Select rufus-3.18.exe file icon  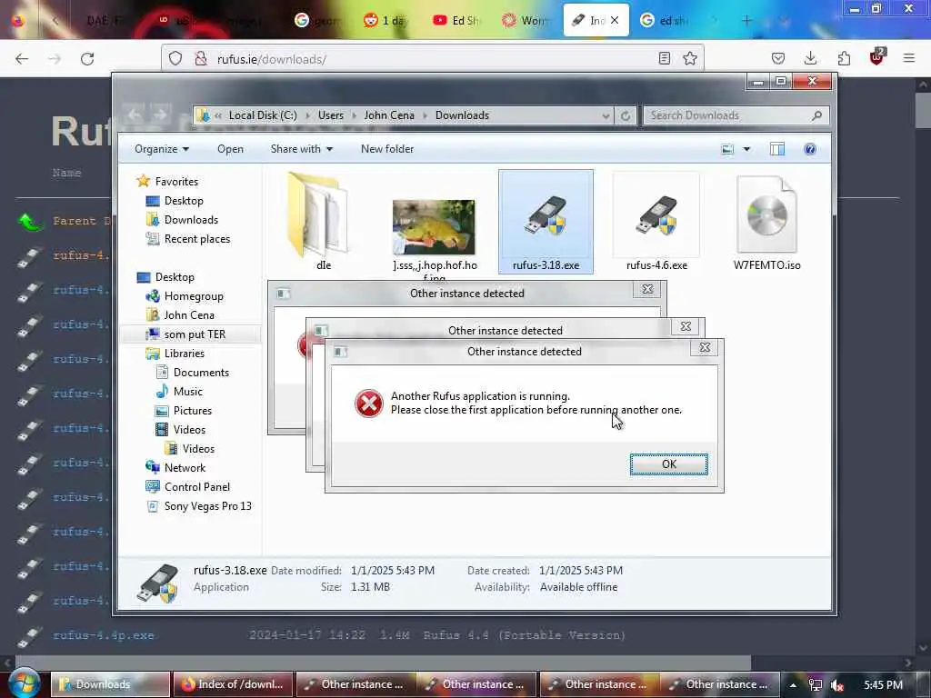coord(546,222)
